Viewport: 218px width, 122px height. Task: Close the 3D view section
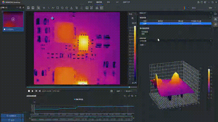tap(211, 41)
